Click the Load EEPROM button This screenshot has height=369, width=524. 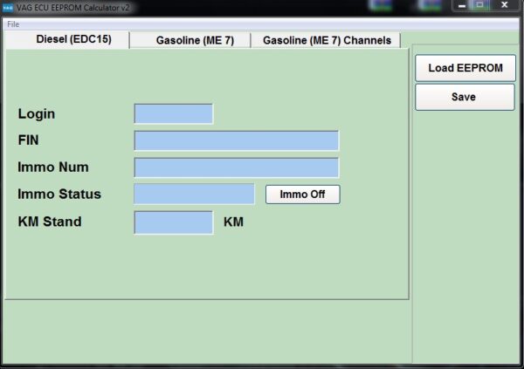click(x=465, y=68)
